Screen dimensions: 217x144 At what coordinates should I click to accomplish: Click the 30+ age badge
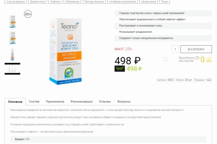28,14
